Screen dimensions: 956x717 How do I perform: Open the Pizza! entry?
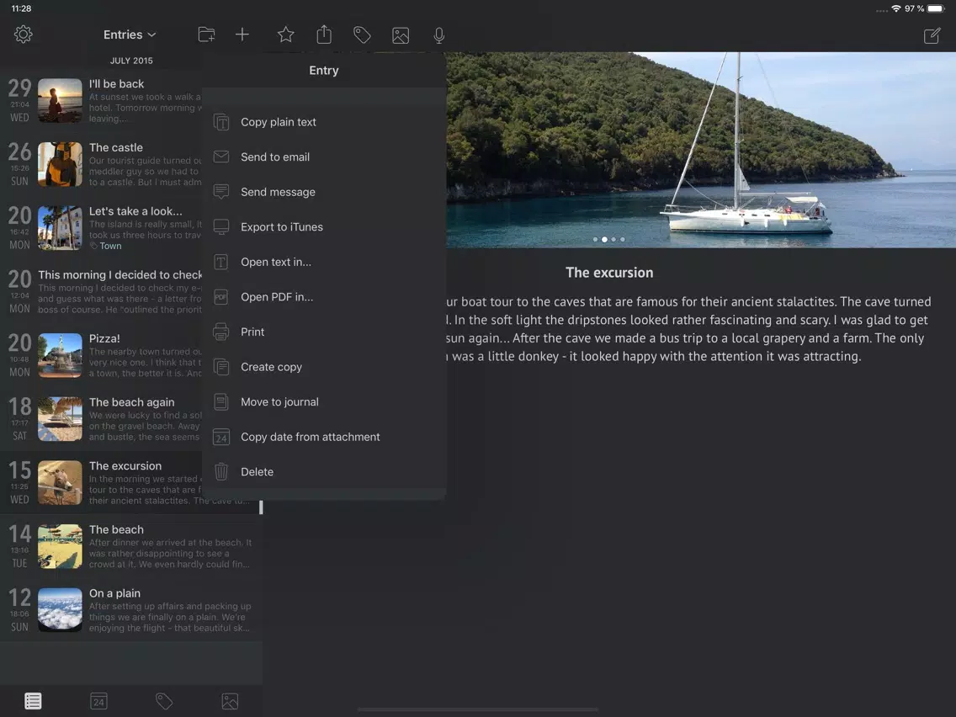click(101, 355)
